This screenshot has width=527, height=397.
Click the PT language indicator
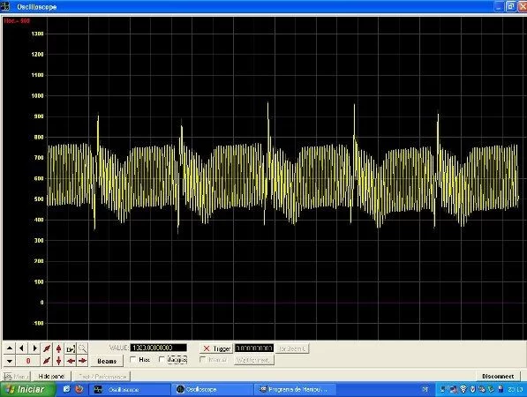click(x=425, y=390)
